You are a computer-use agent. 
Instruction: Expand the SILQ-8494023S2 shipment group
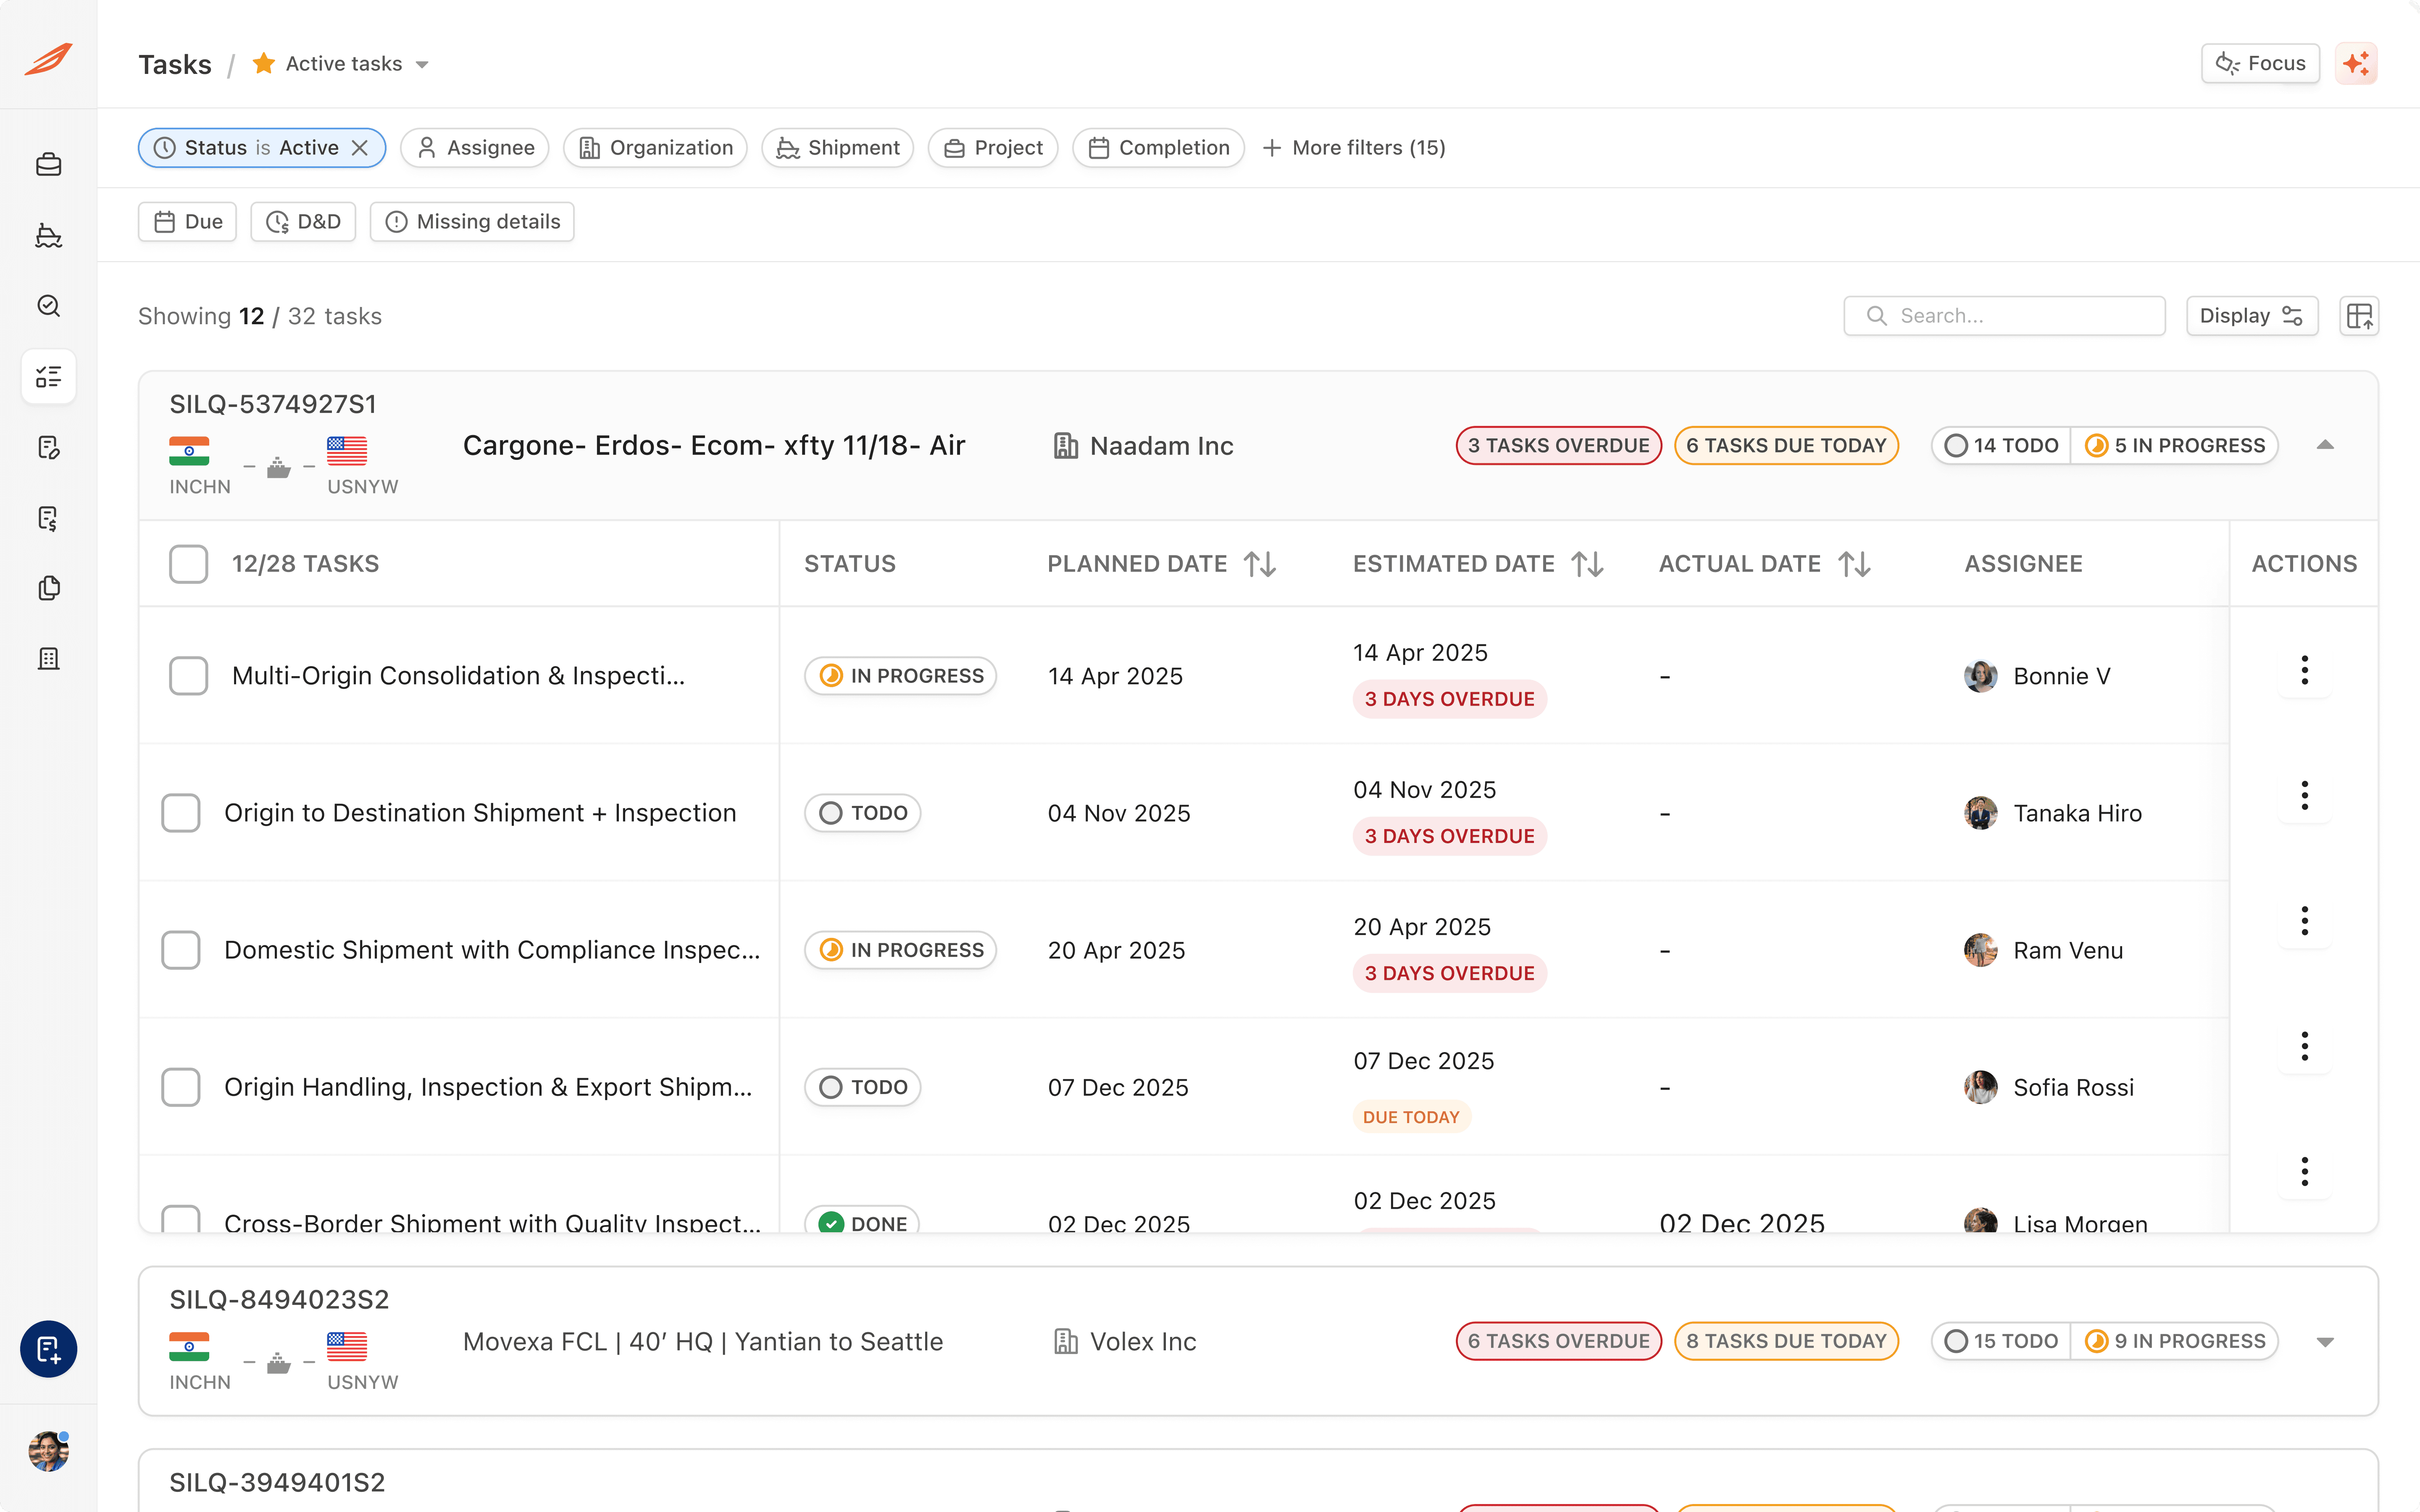point(2325,1342)
